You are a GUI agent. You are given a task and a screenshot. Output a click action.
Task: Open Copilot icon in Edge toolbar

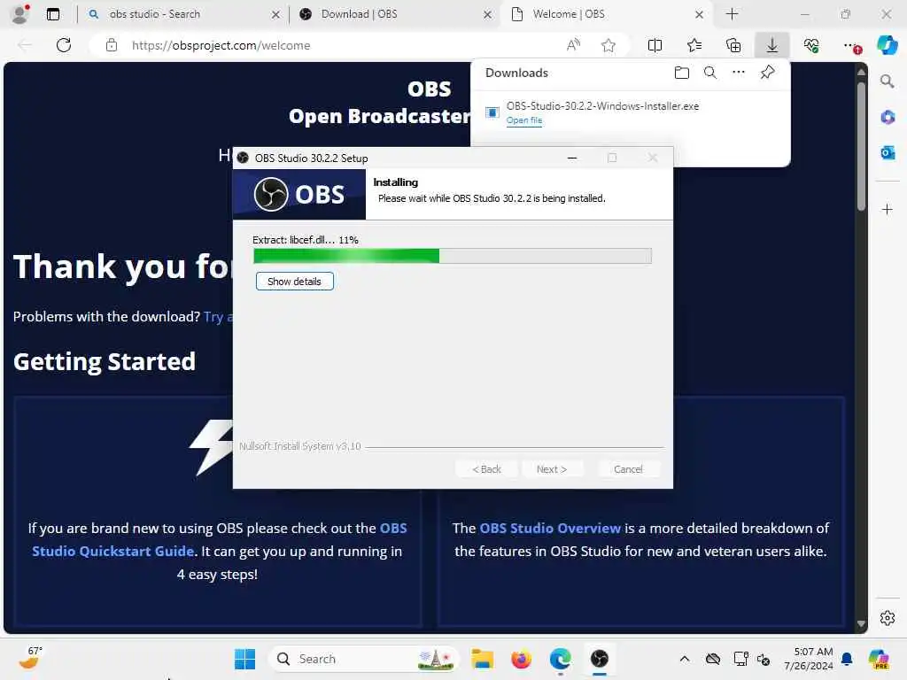(x=887, y=45)
